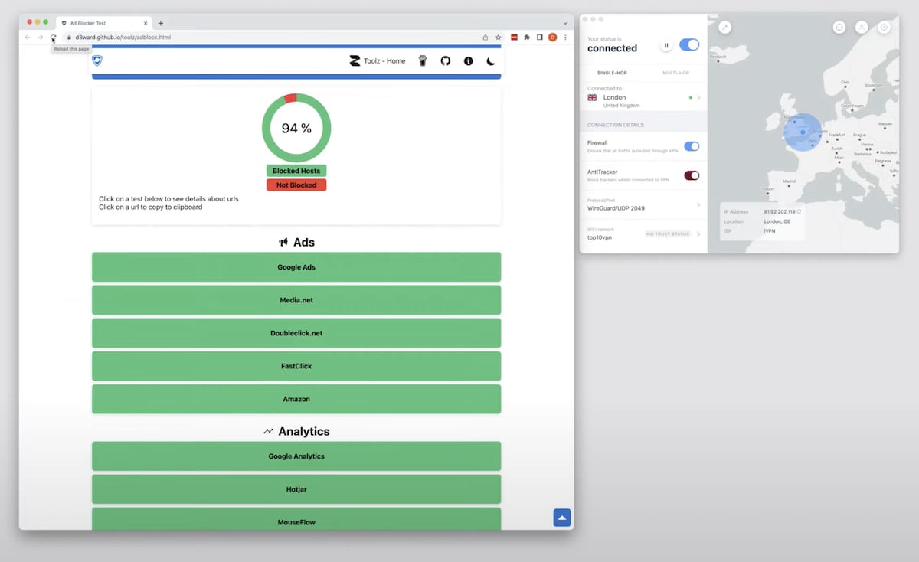Toggle Chrome side panel icon
This screenshot has width=919, height=562.
(x=539, y=37)
